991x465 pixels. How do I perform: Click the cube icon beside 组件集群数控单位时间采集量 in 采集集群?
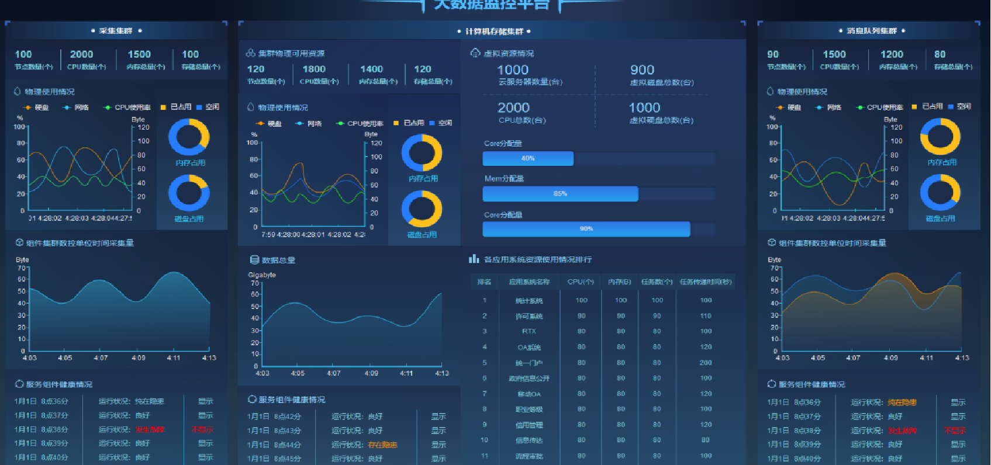point(19,242)
